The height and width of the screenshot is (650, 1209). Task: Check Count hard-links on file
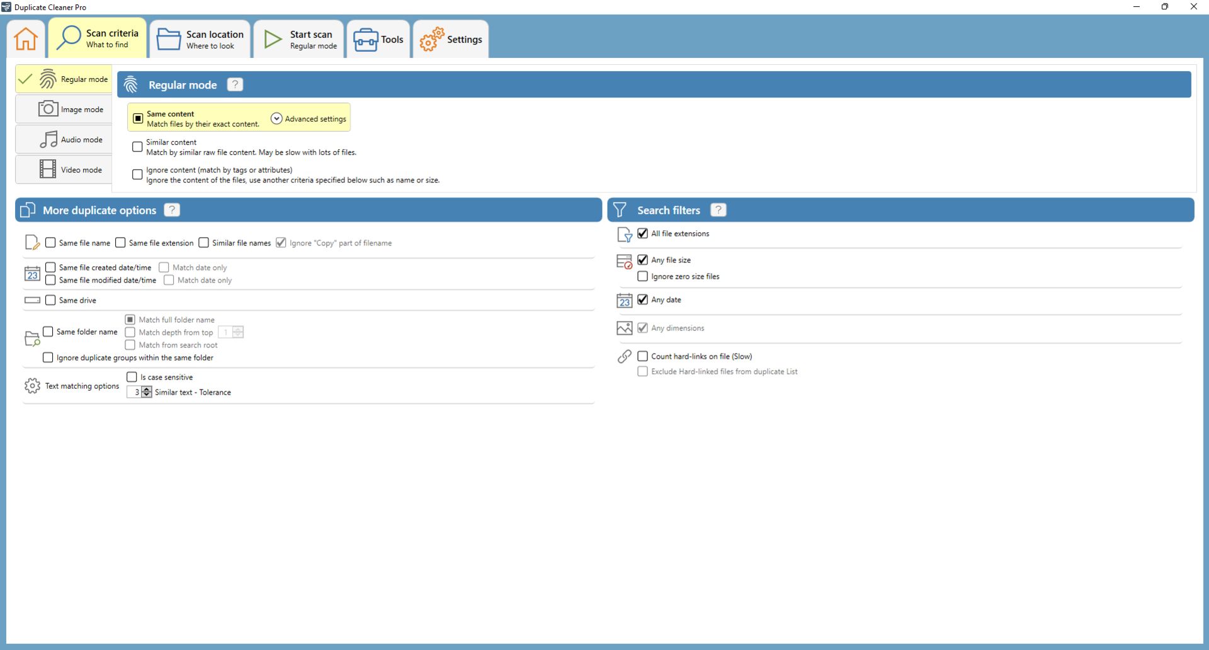642,356
